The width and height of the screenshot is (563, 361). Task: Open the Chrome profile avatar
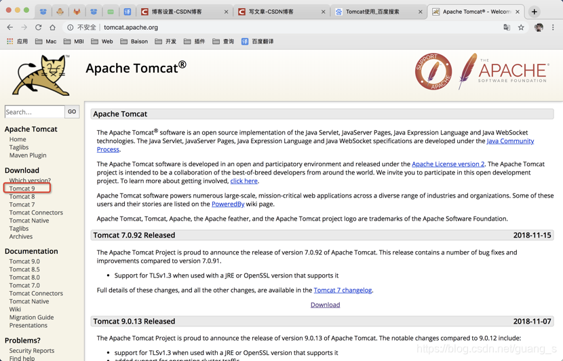539,27
